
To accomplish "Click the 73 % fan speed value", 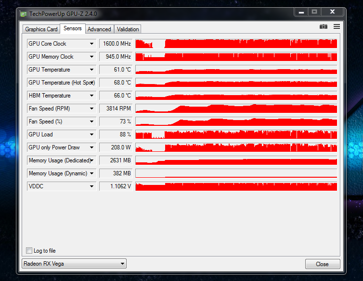I will point(116,122).
